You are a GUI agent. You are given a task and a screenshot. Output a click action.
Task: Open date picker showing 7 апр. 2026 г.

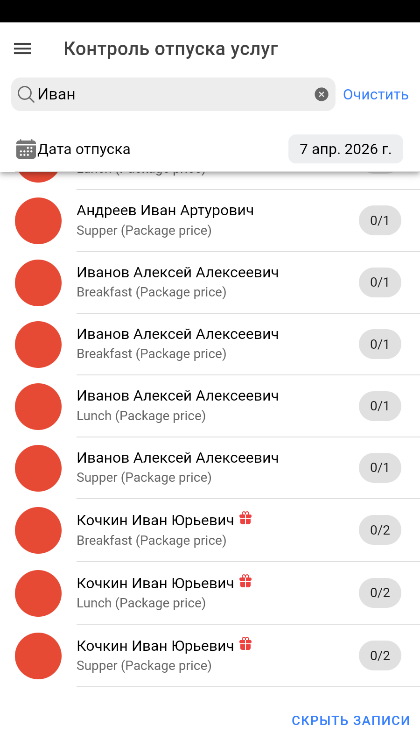[345, 149]
